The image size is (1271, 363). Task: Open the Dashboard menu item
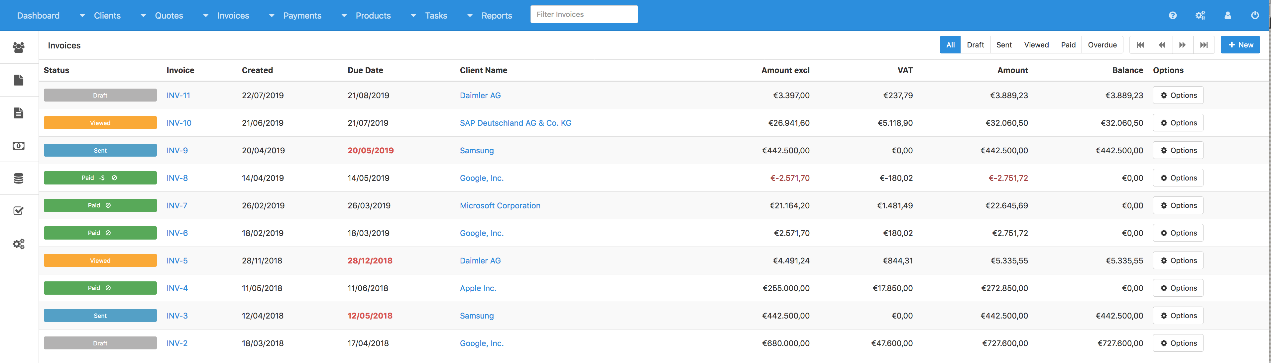click(x=38, y=16)
